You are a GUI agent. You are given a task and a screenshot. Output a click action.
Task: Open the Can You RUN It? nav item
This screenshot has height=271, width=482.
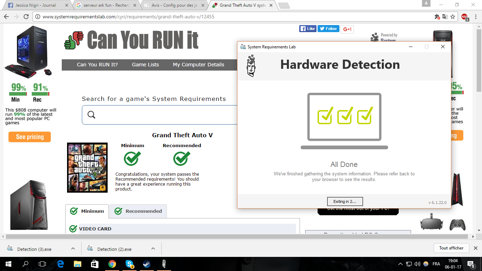97,65
